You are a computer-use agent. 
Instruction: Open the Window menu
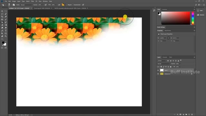(45, 1)
